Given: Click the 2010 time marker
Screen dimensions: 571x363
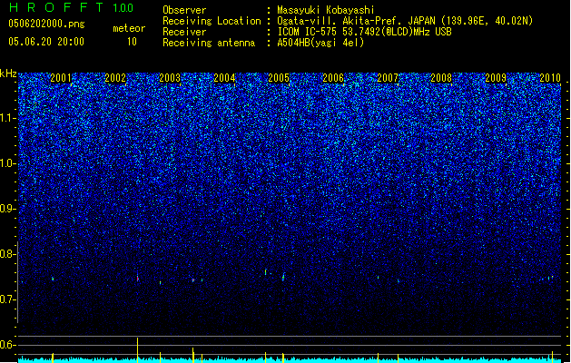Looking at the screenshot, I should (x=550, y=78).
